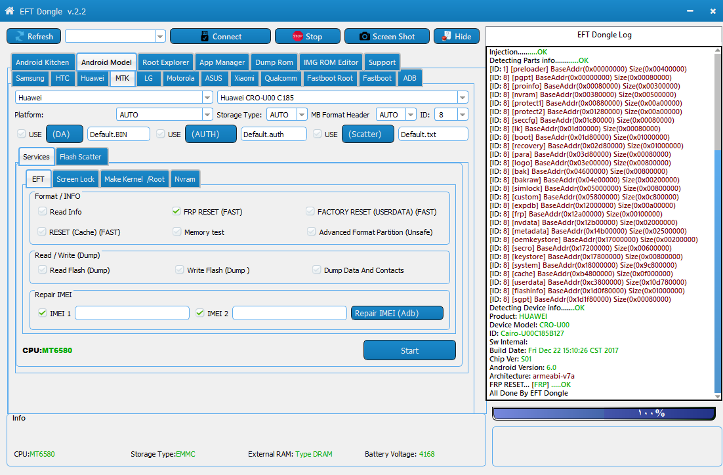This screenshot has width=723, height=475.
Task: Select the Xiaomi brand tab
Action: point(244,78)
